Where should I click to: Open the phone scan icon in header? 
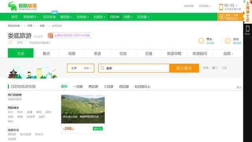(x=221, y=7)
